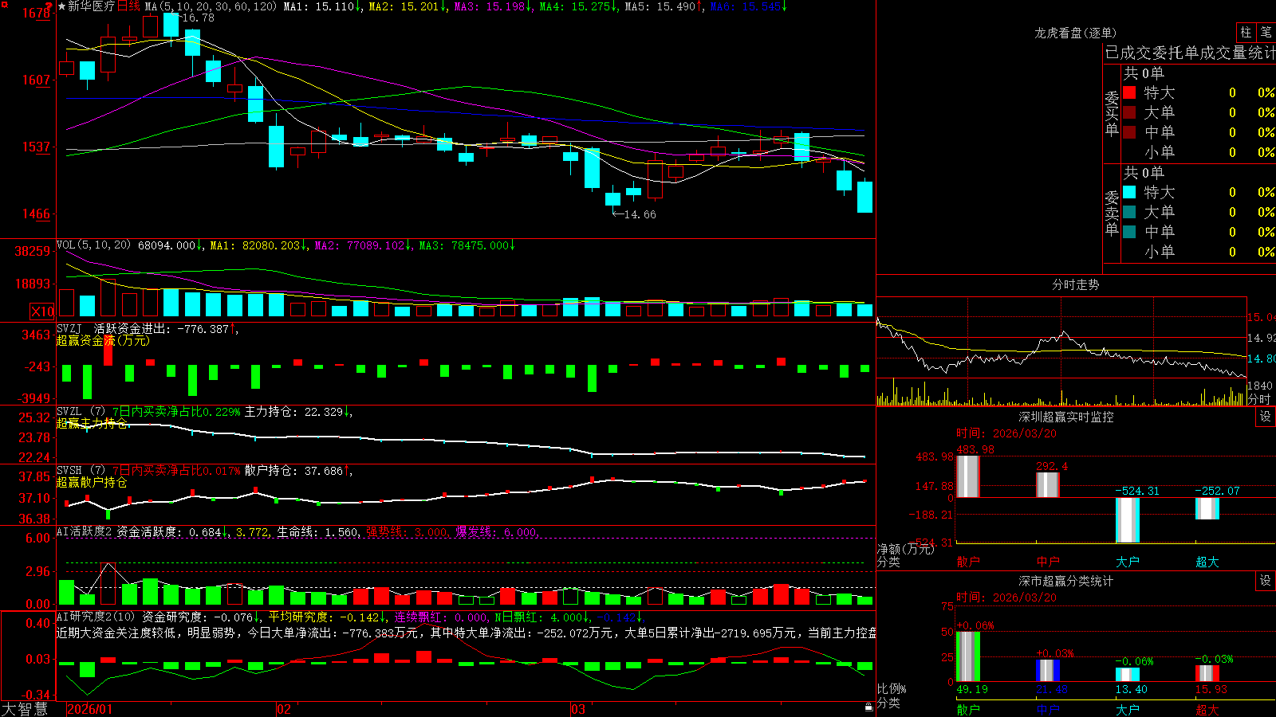Image resolution: width=1276 pixels, height=717 pixels.
Task: Open 设 settings for 深圳超赢实时监控
Action: point(1266,417)
